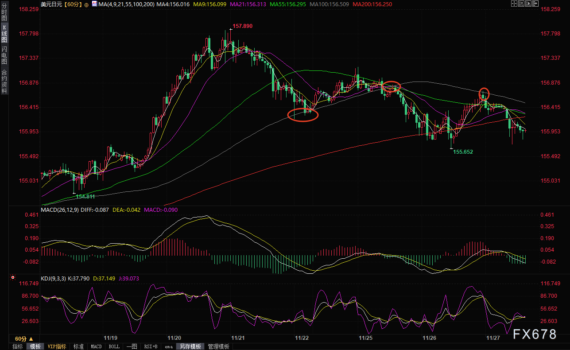Click the small sun icon near KDJ

[x=12, y=278]
